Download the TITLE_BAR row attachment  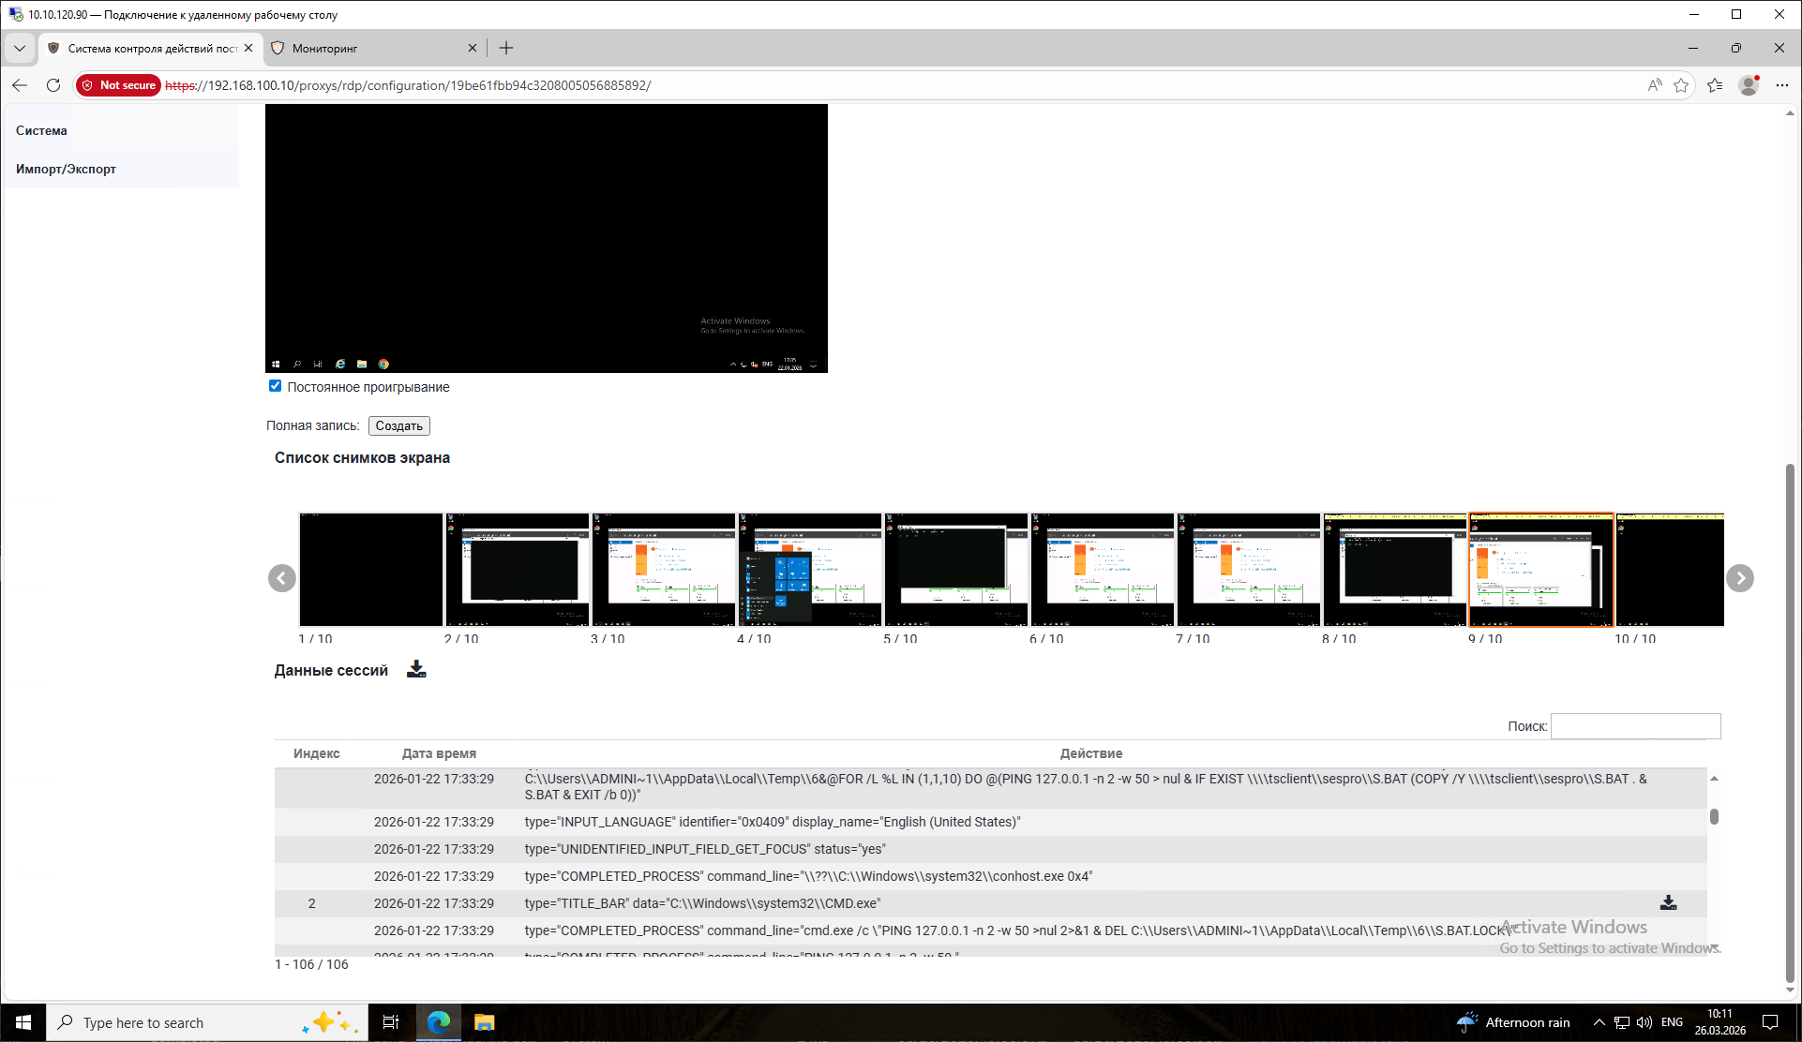click(x=1668, y=902)
